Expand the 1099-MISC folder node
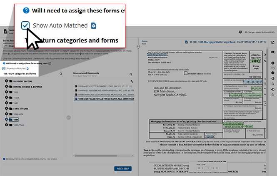277x176 pixels. tap(6, 114)
